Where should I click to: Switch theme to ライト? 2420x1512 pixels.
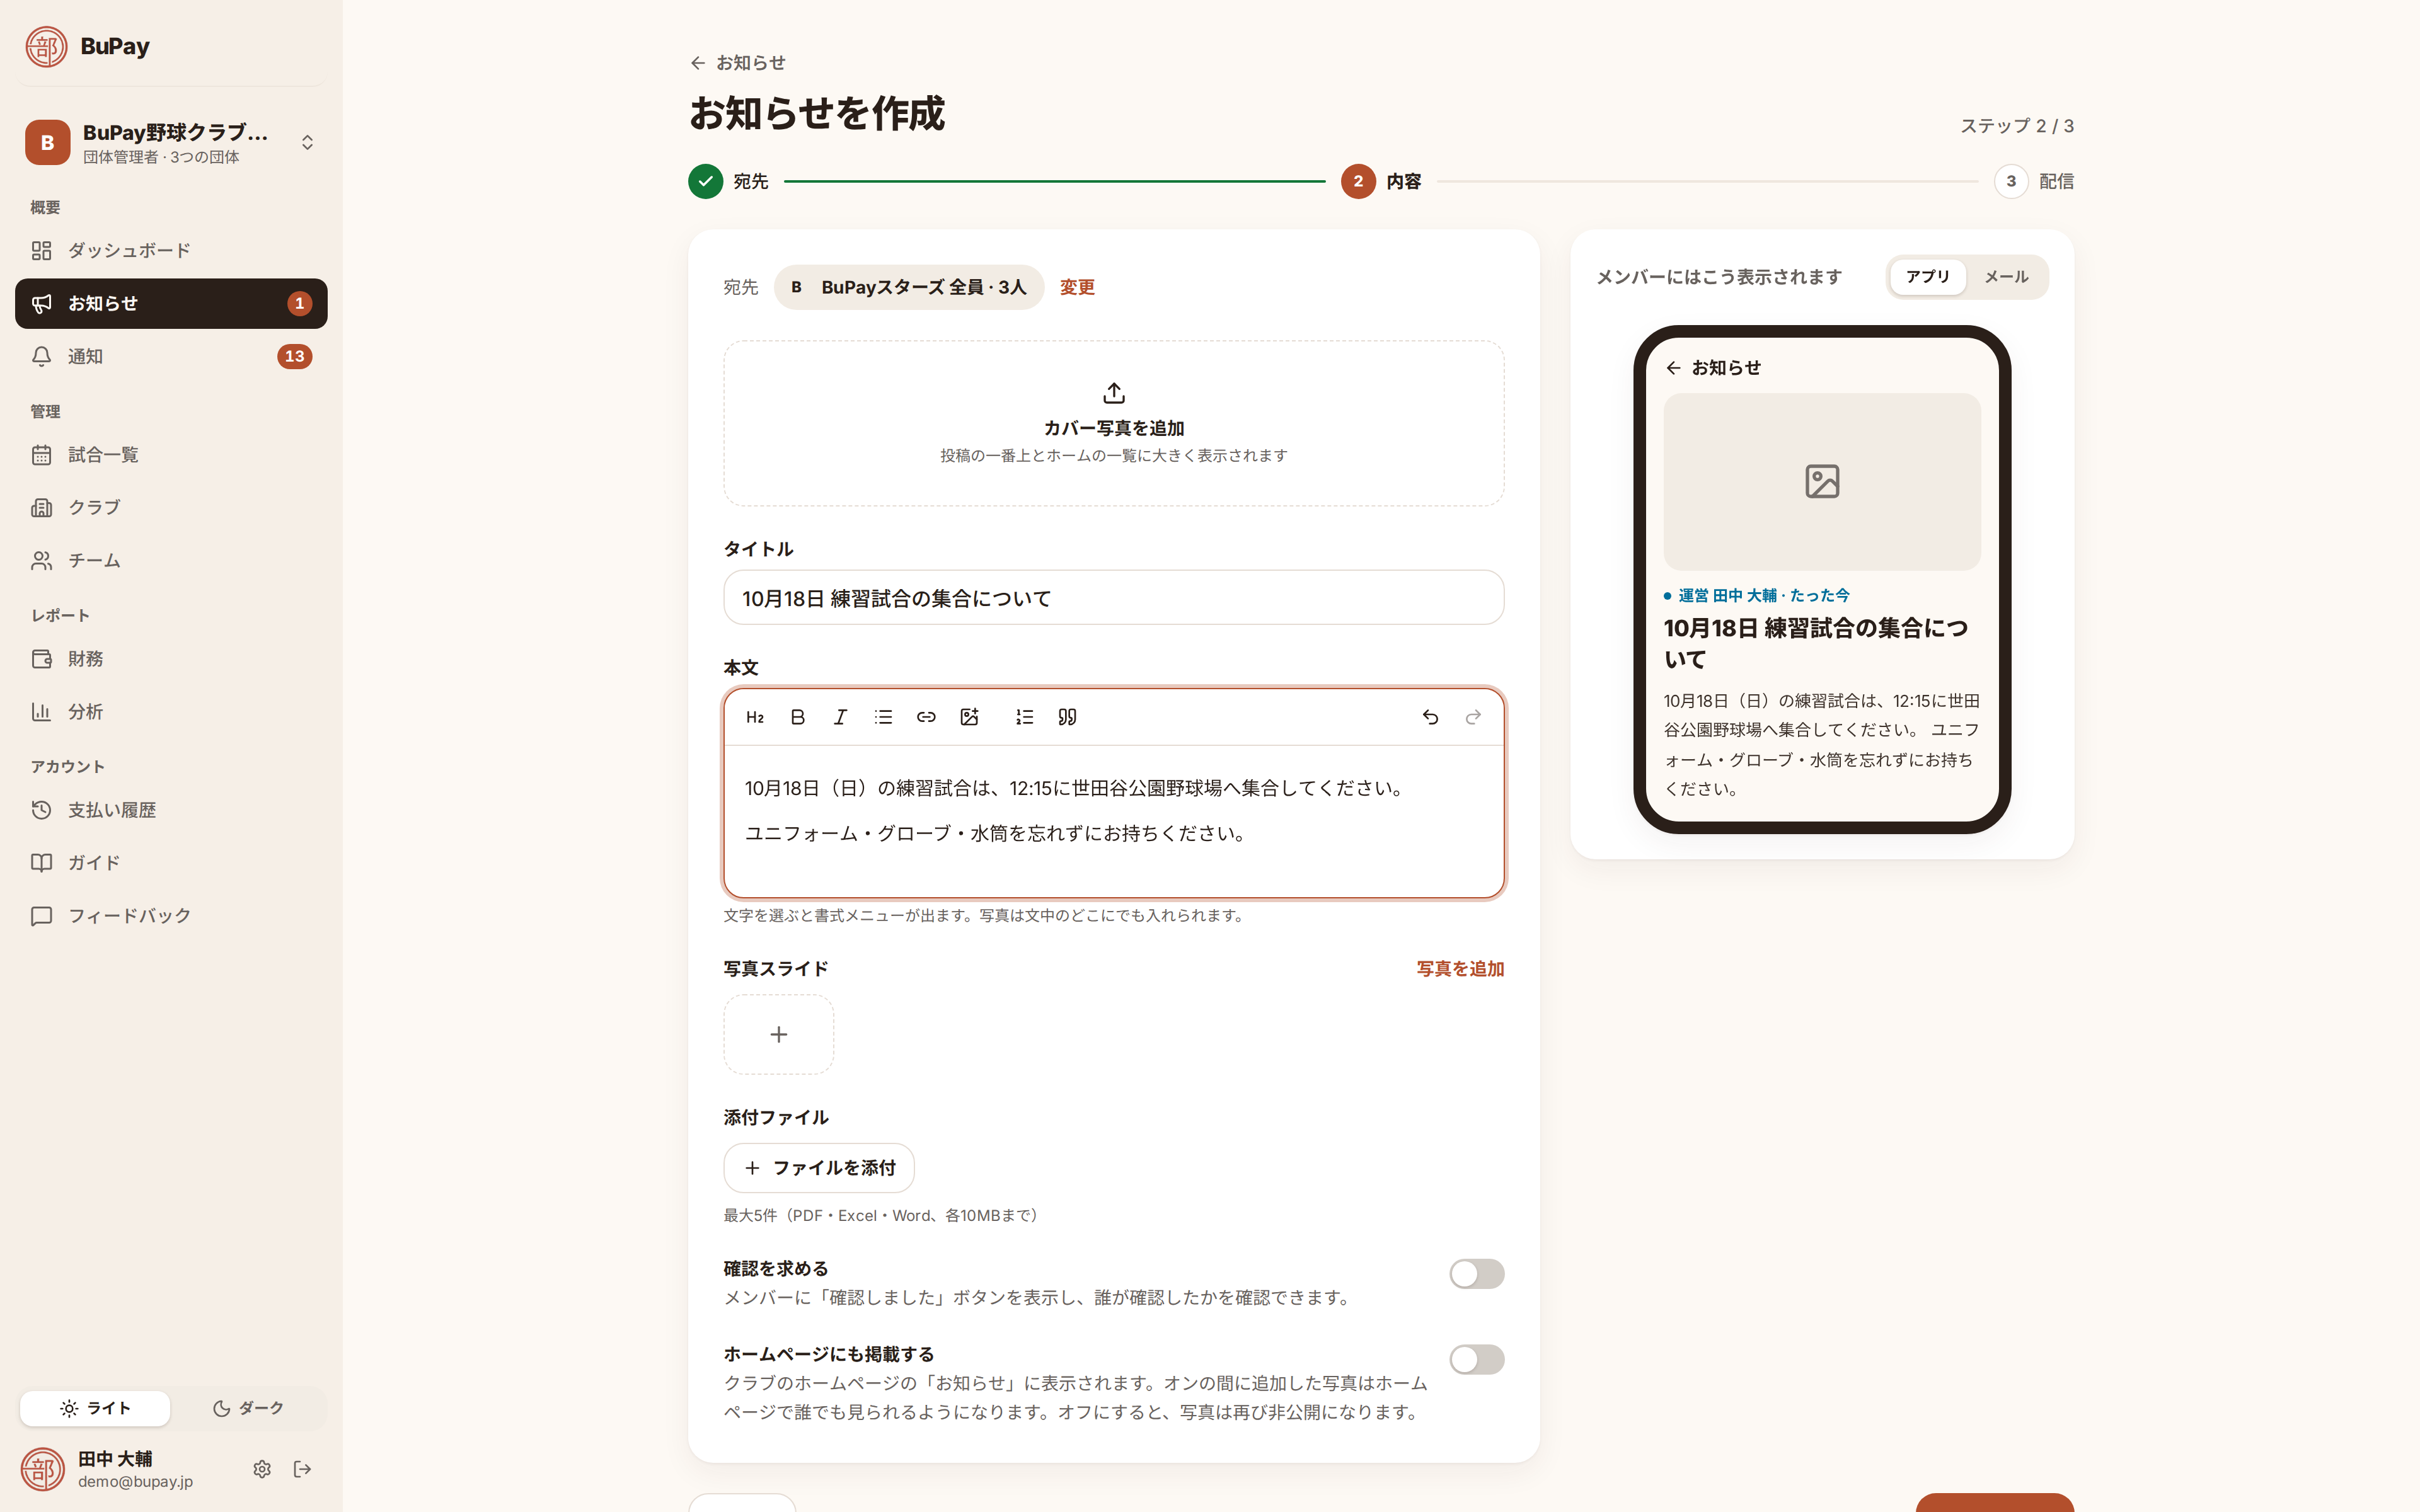[95, 1408]
